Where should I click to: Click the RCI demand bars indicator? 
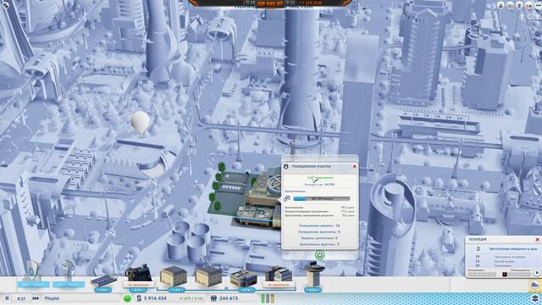268,298
